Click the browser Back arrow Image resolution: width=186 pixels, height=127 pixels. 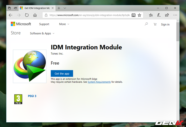pyautogui.click(x=11, y=15)
